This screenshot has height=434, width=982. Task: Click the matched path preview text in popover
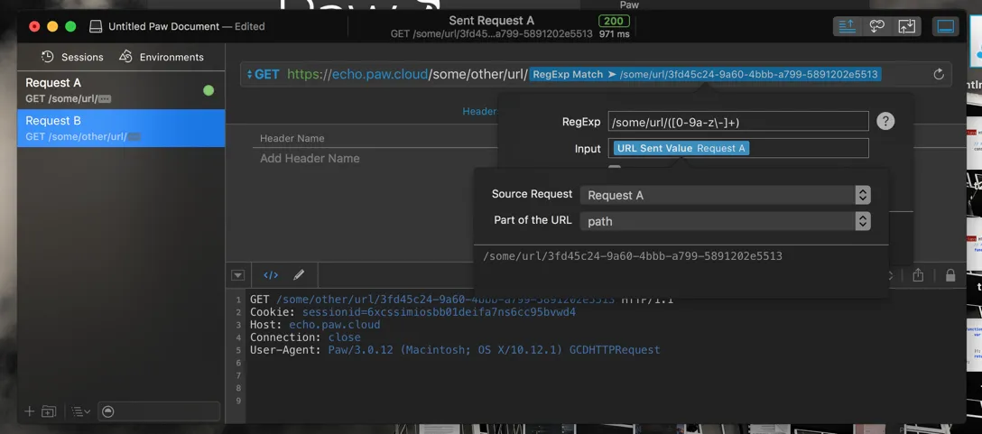pos(633,256)
